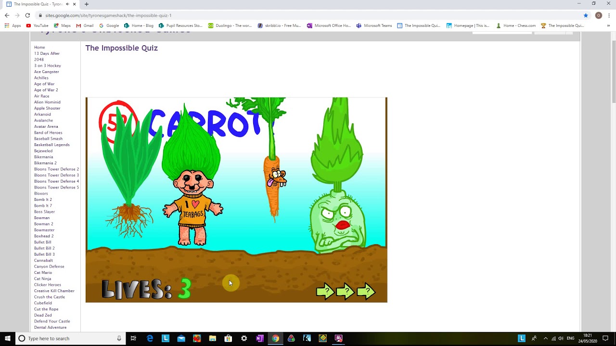Open the notification center icon

click(x=605, y=338)
